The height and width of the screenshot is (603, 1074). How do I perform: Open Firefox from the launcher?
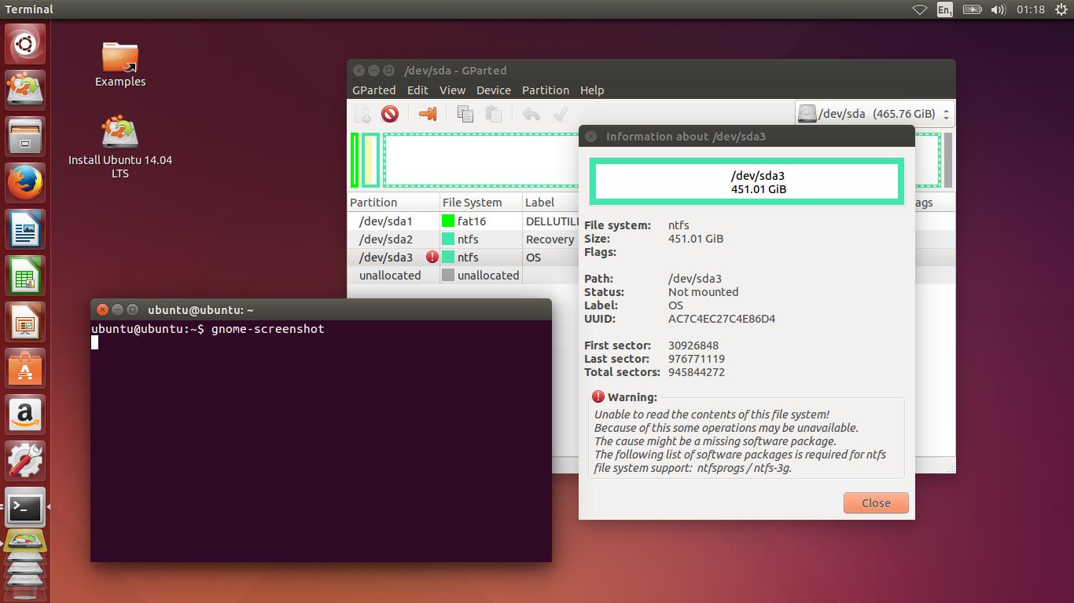pos(24,181)
